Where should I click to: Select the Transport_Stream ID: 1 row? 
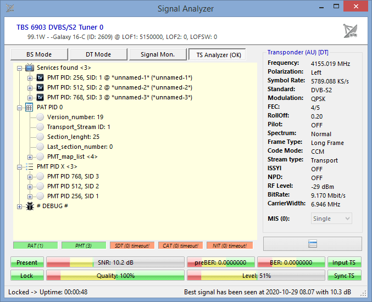[79, 127]
